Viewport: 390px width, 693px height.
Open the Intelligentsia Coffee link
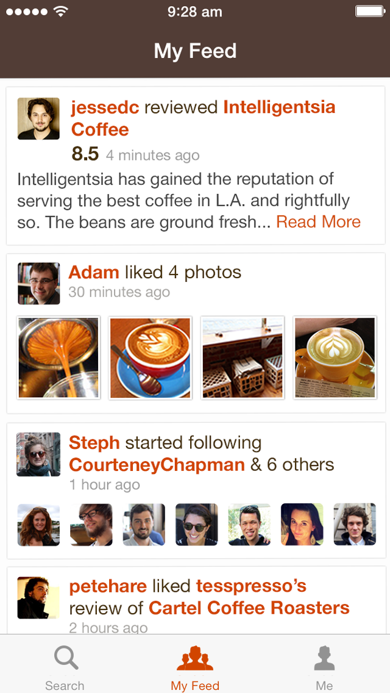click(279, 107)
